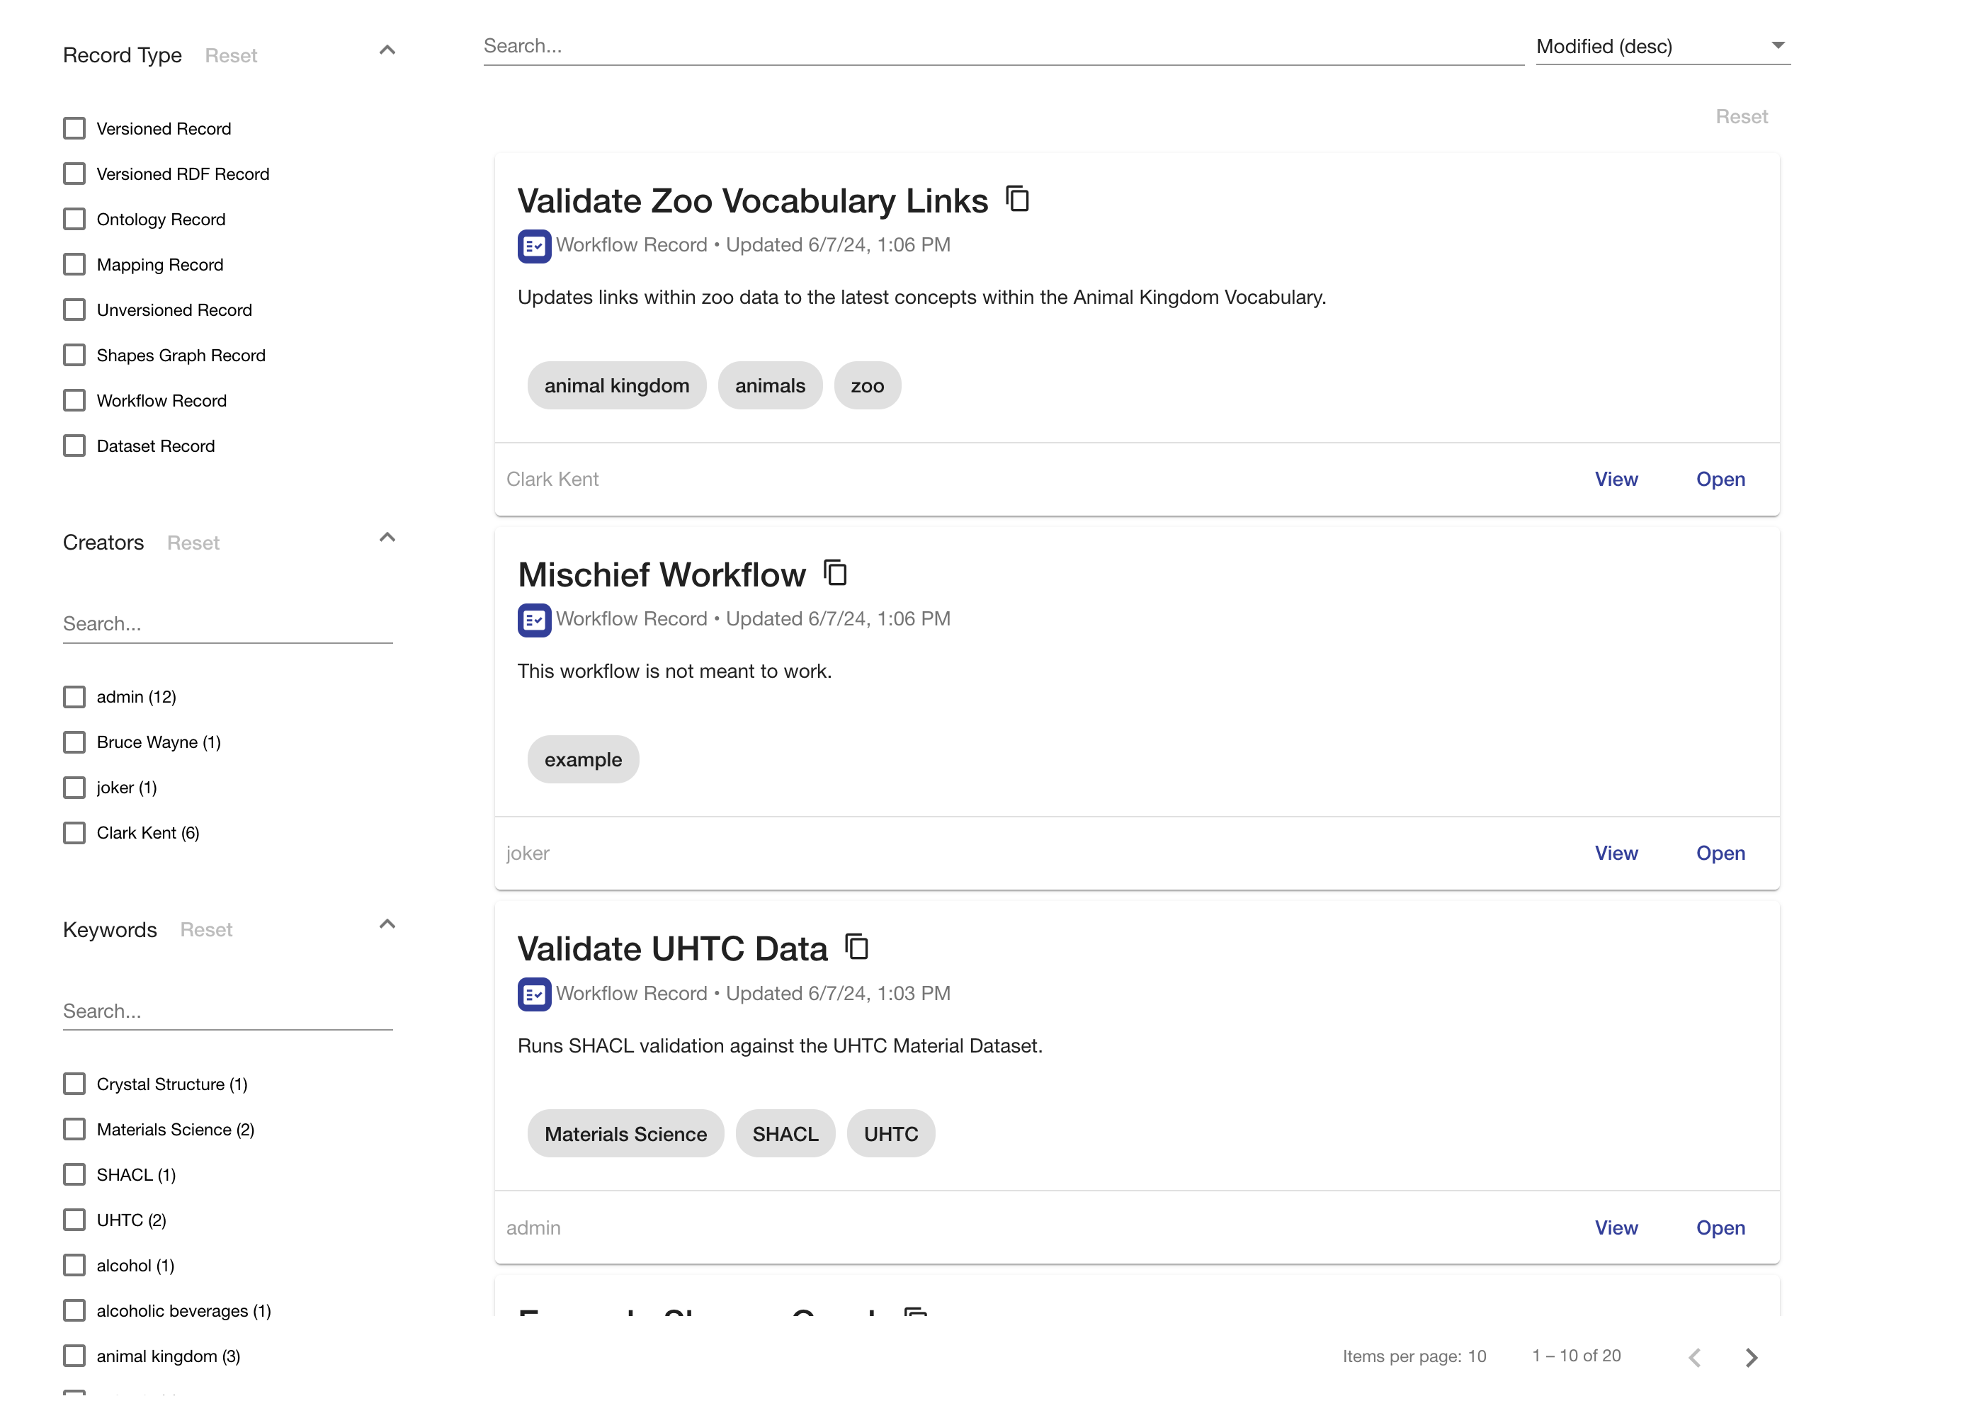Click the Validate Zoo Vocabulary Links title
Screen dimensions: 1969x1401
pos(752,201)
